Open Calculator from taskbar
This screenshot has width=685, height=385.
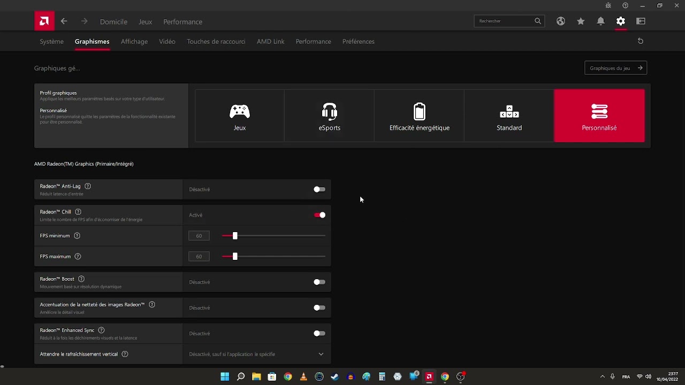pyautogui.click(x=382, y=376)
